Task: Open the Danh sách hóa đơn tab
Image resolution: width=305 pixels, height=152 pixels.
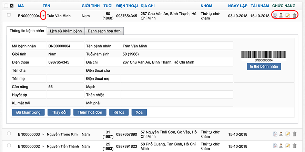Action: 104,31
